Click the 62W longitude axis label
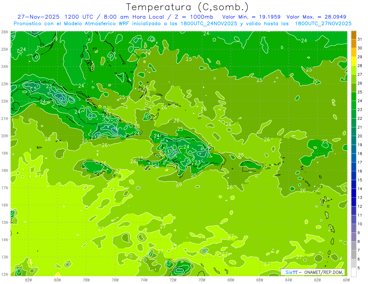The width and height of the screenshot is (368, 284). tap(317, 280)
